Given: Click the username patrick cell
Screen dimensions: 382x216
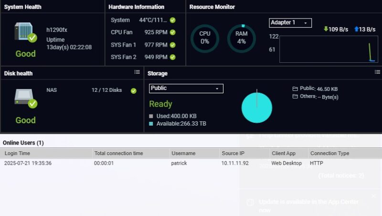Looking at the screenshot, I should [179, 163].
